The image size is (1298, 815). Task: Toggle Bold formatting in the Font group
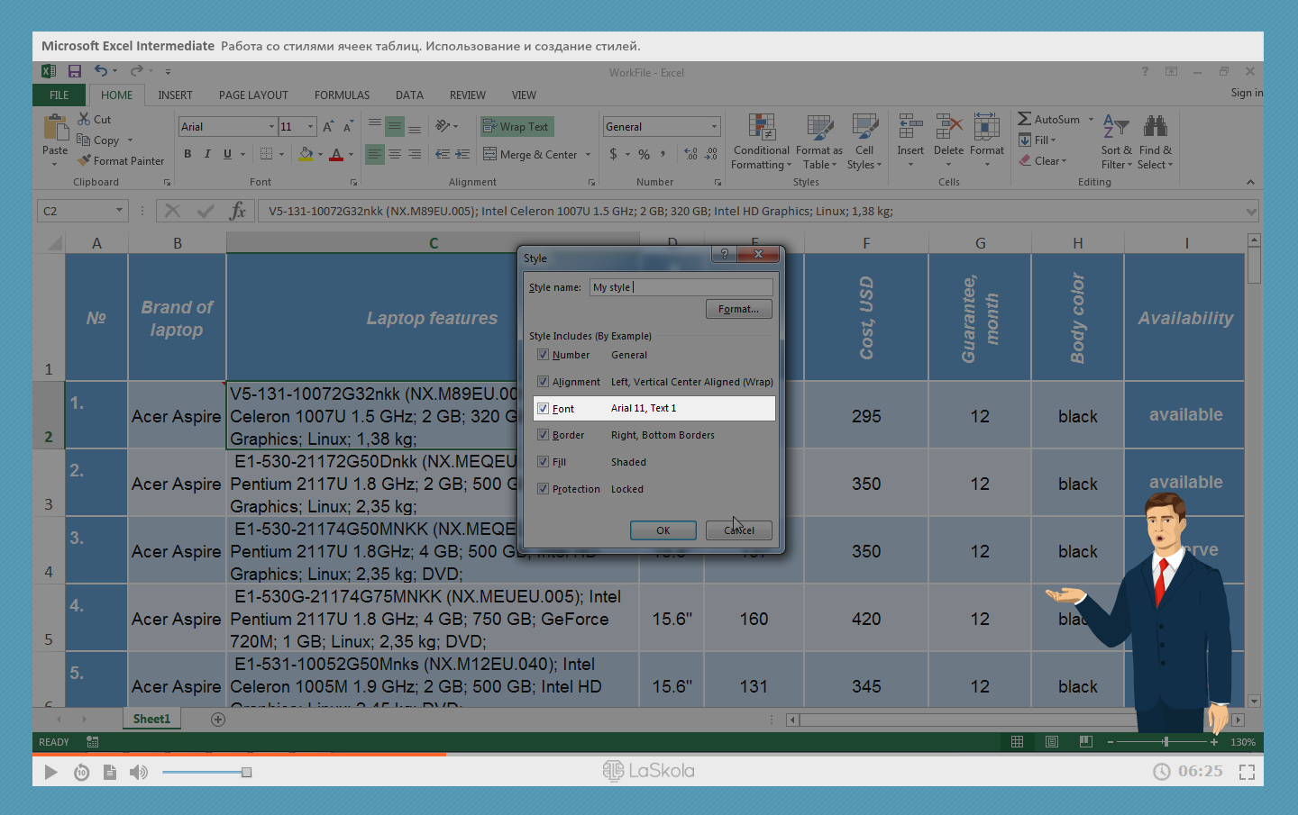coord(187,154)
